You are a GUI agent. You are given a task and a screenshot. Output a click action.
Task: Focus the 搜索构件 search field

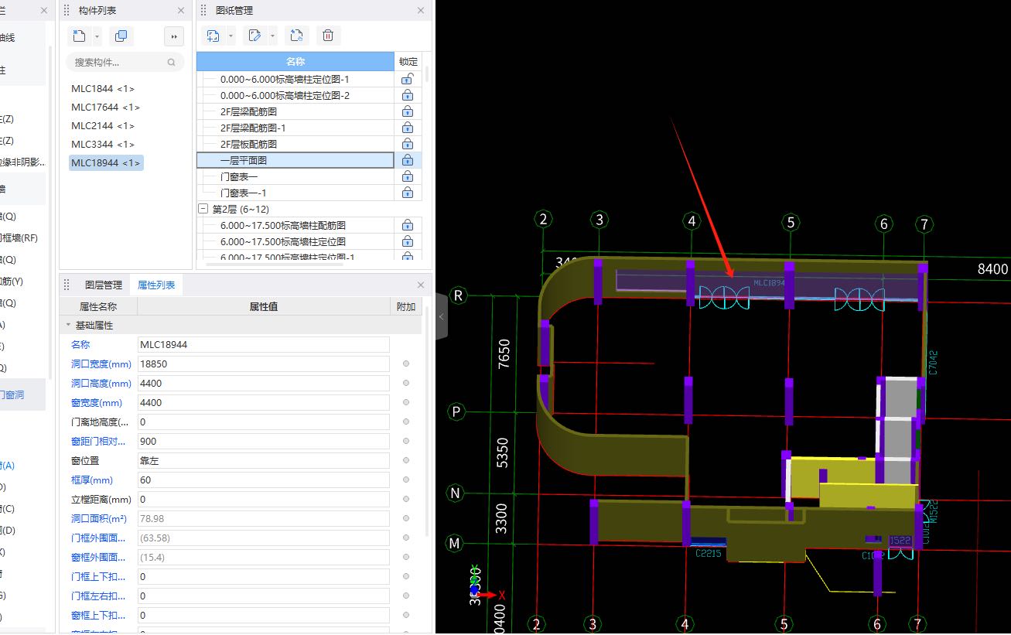[x=126, y=63]
